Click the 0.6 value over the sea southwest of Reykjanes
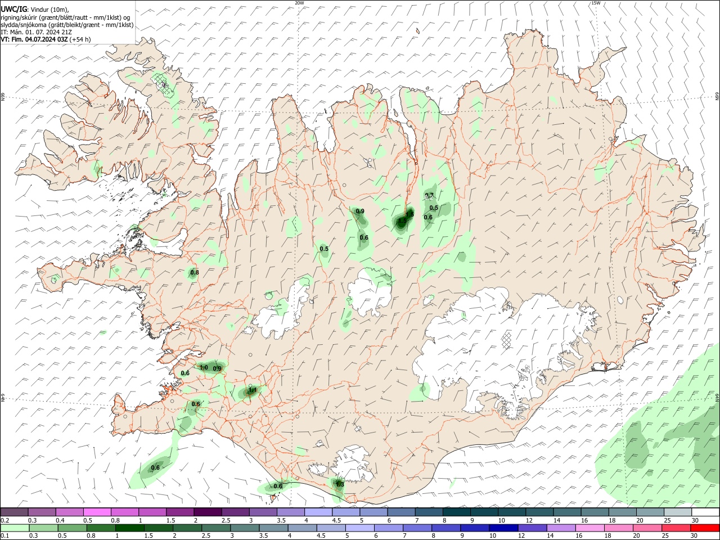This screenshot has height=540, width=720. point(155,467)
